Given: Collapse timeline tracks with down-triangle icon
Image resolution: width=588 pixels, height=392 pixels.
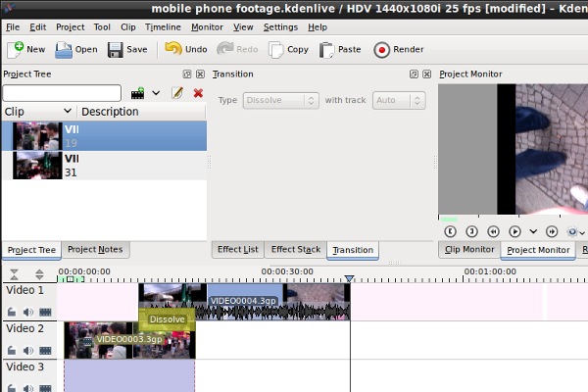Looking at the screenshot, I should coord(15,274).
